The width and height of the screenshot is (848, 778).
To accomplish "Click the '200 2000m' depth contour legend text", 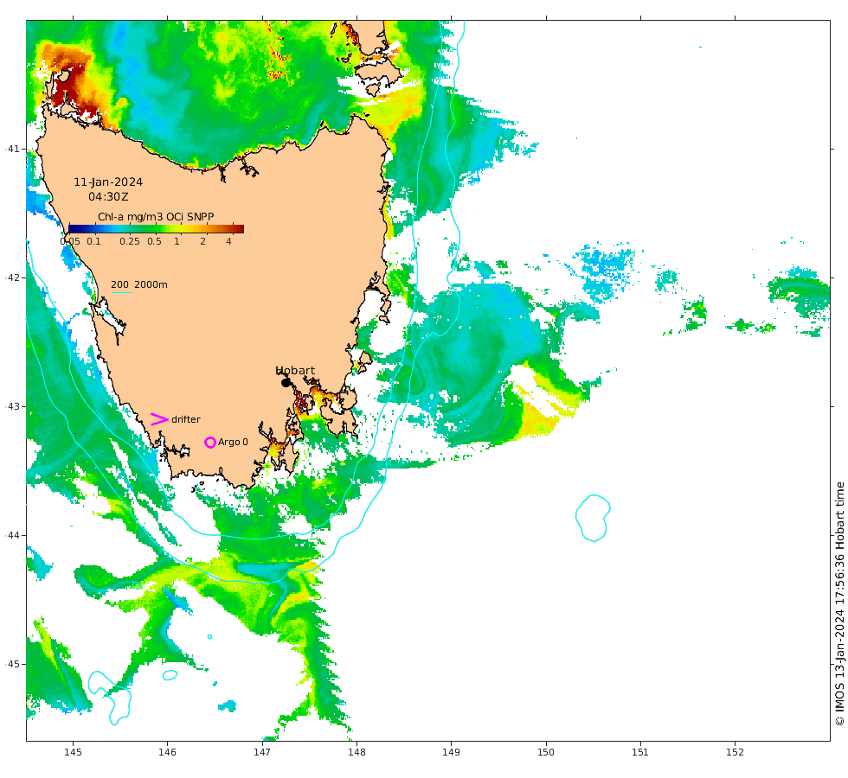I will point(139,284).
